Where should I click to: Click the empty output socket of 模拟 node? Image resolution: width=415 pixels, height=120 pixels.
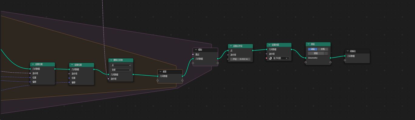pos(218,63)
